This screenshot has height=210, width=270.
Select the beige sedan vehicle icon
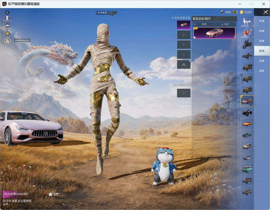(x=247, y=146)
